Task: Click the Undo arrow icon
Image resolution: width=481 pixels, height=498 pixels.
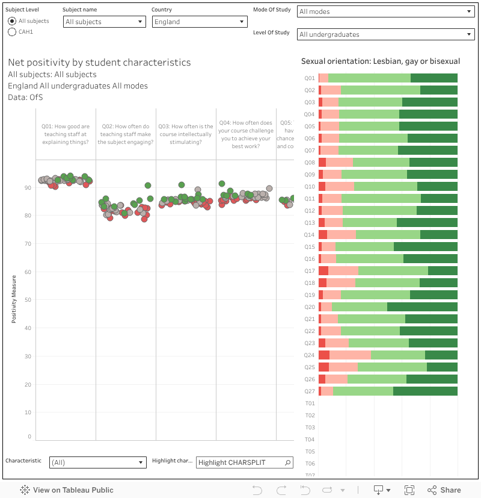Action: (x=257, y=490)
